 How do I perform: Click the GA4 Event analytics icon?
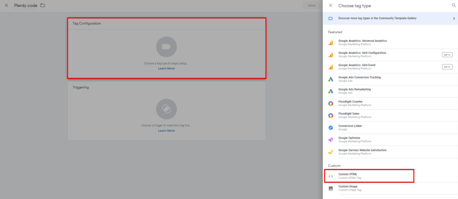pos(331,67)
